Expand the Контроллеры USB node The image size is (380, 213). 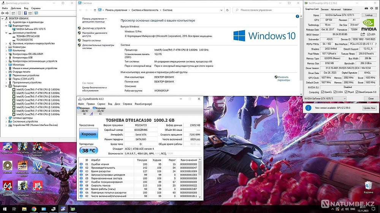(6, 58)
